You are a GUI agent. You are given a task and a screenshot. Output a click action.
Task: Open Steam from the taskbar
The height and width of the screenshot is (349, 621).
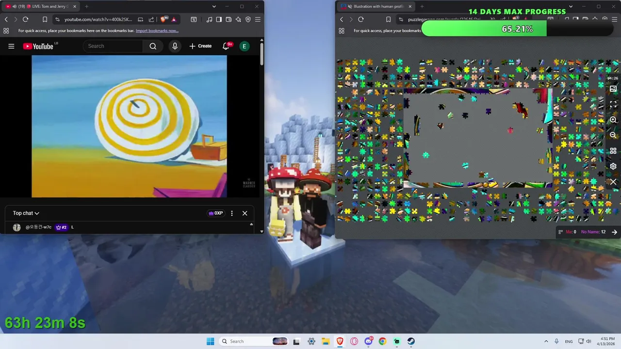(x=411, y=341)
